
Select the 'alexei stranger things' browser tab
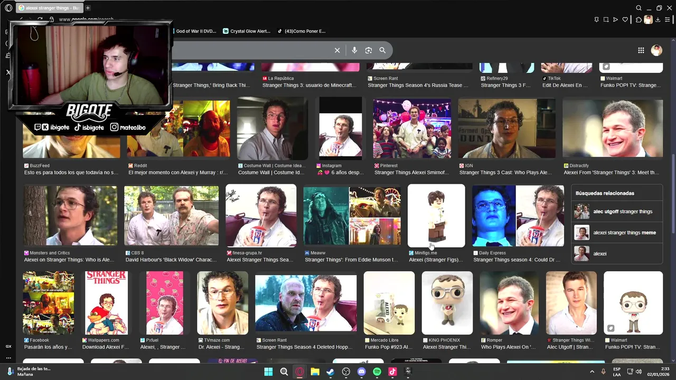(49, 8)
